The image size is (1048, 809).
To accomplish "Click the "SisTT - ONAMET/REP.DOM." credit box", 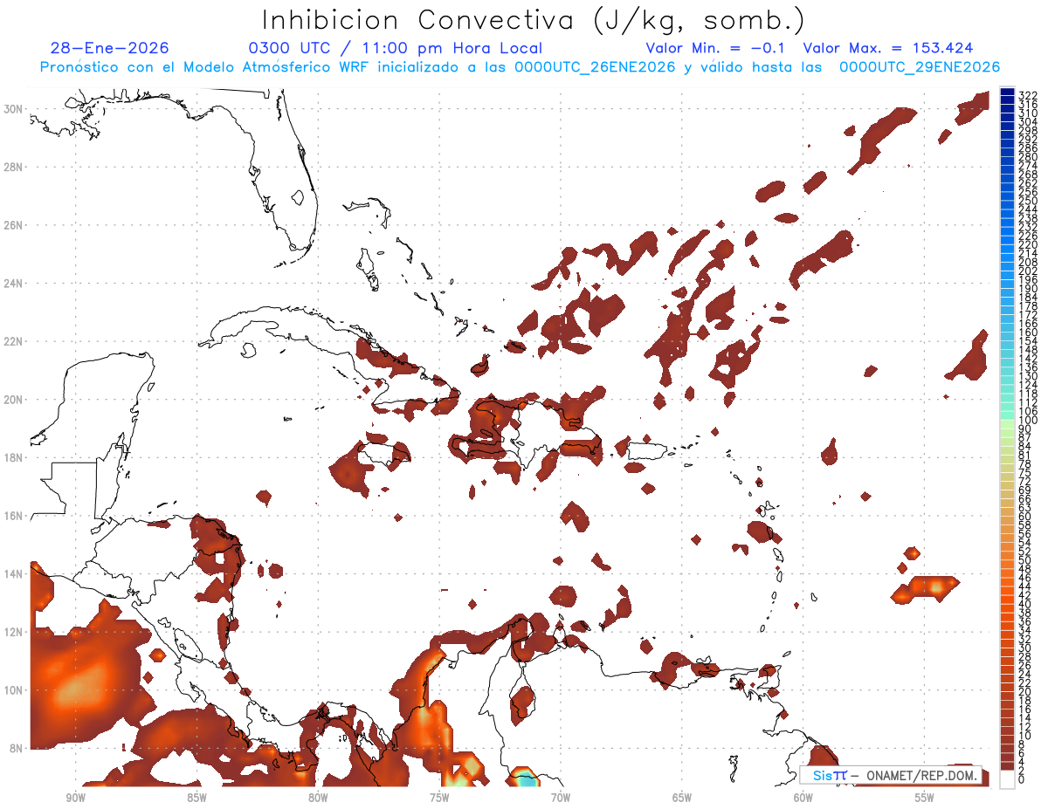I will point(890,775).
